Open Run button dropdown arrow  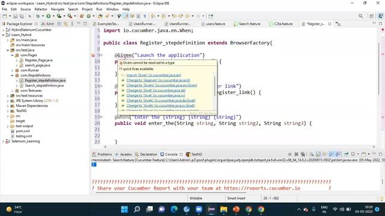pyautogui.click(x=54, y=16)
